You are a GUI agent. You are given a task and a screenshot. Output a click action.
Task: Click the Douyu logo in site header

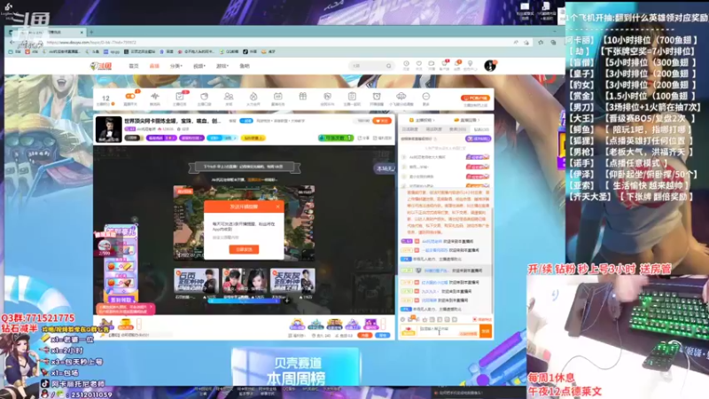[x=101, y=66]
